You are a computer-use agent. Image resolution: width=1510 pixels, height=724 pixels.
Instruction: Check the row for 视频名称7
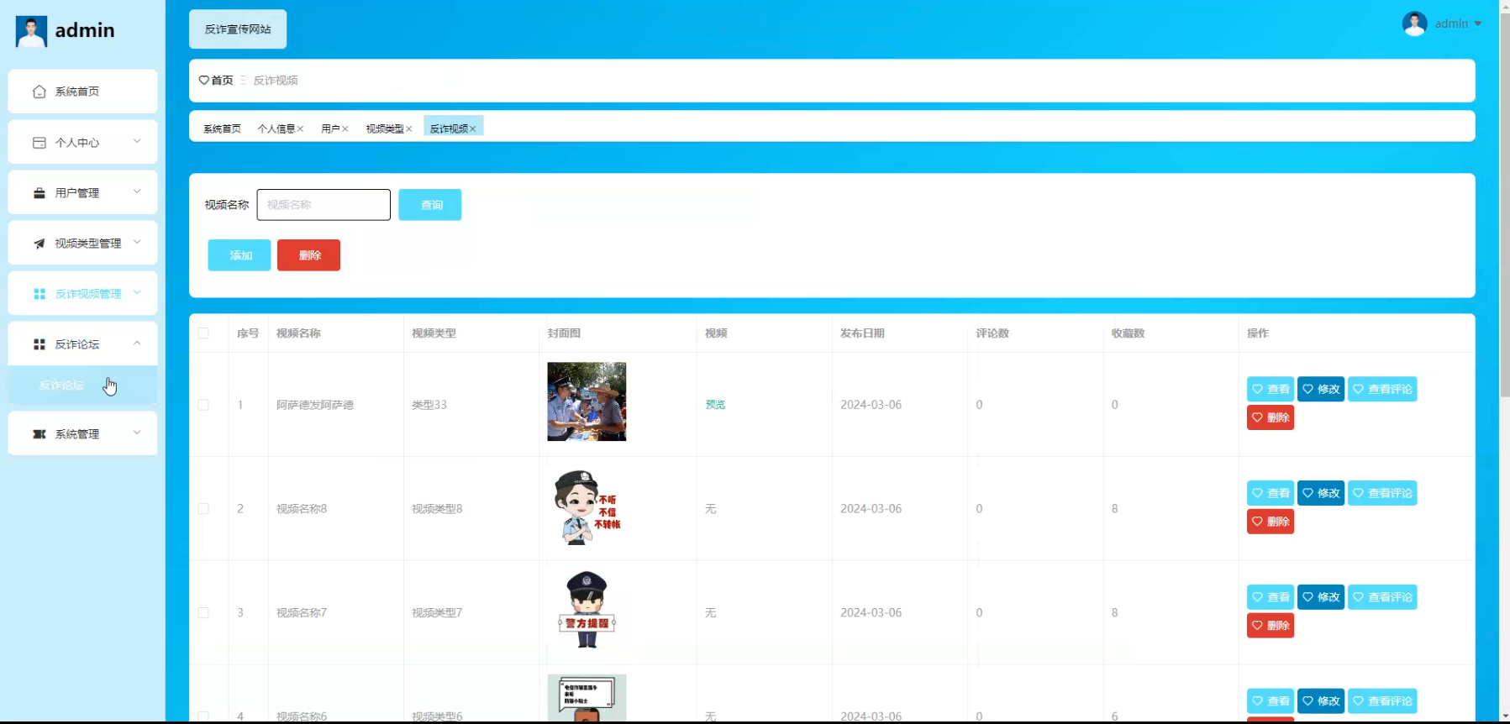(203, 613)
